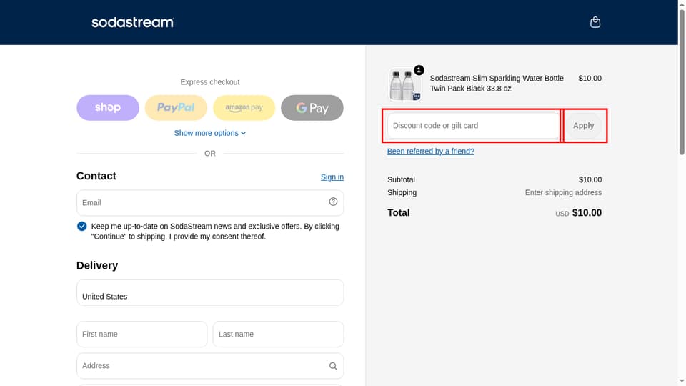Open Been referred by a friend link
This screenshot has height=386, width=686.
(430, 151)
